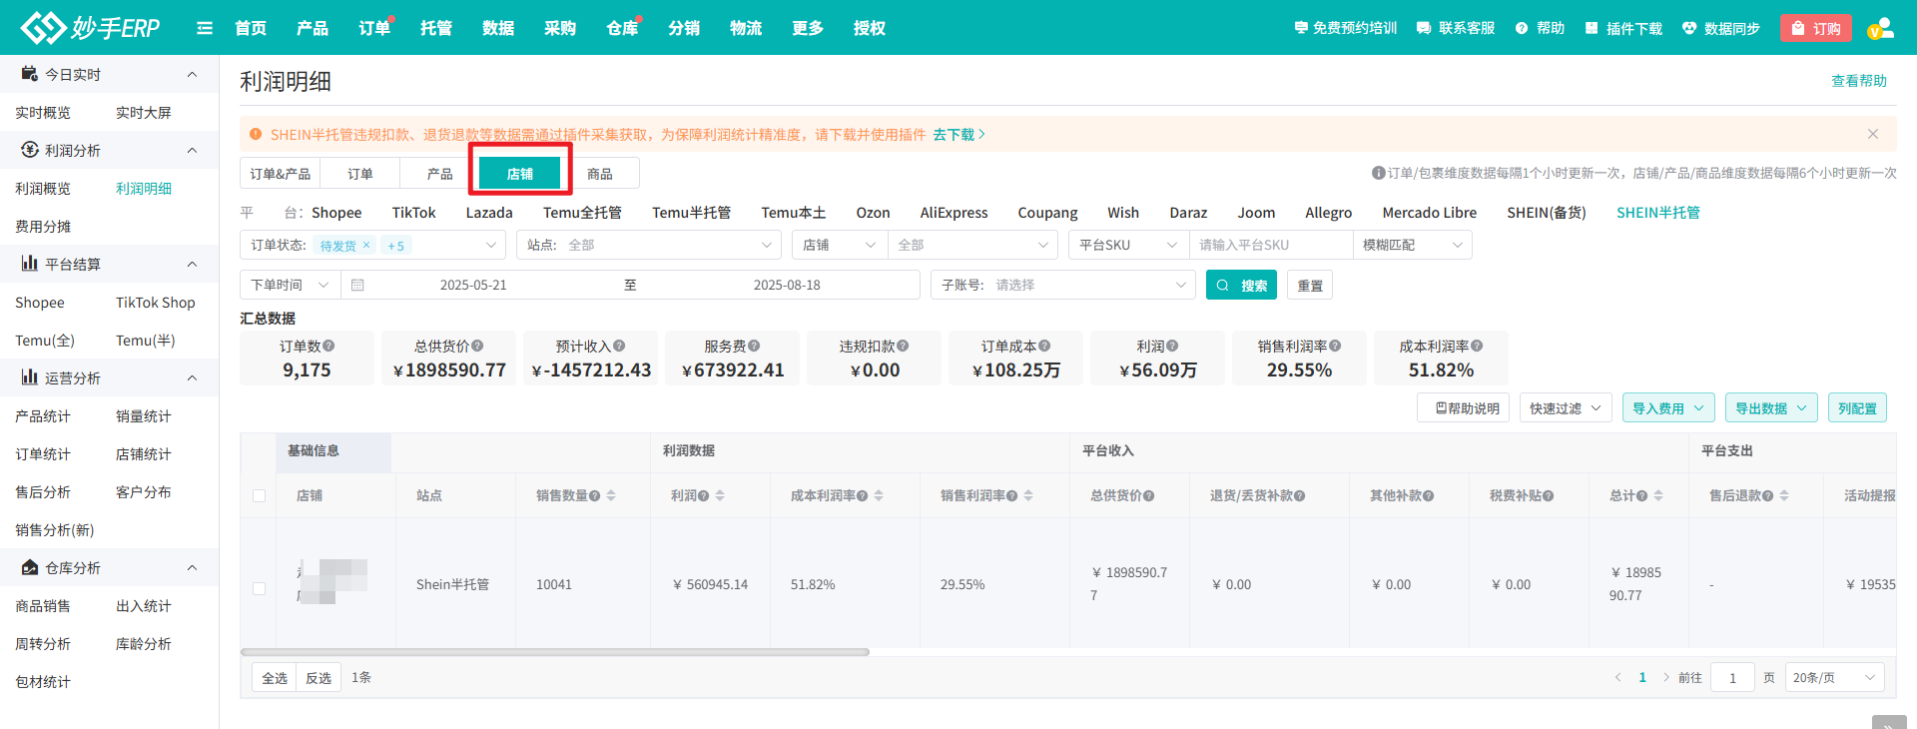Open the 物流 top menu
Image resolution: width=1917 pixels, height=729 pixels.
tap(746, 28)
